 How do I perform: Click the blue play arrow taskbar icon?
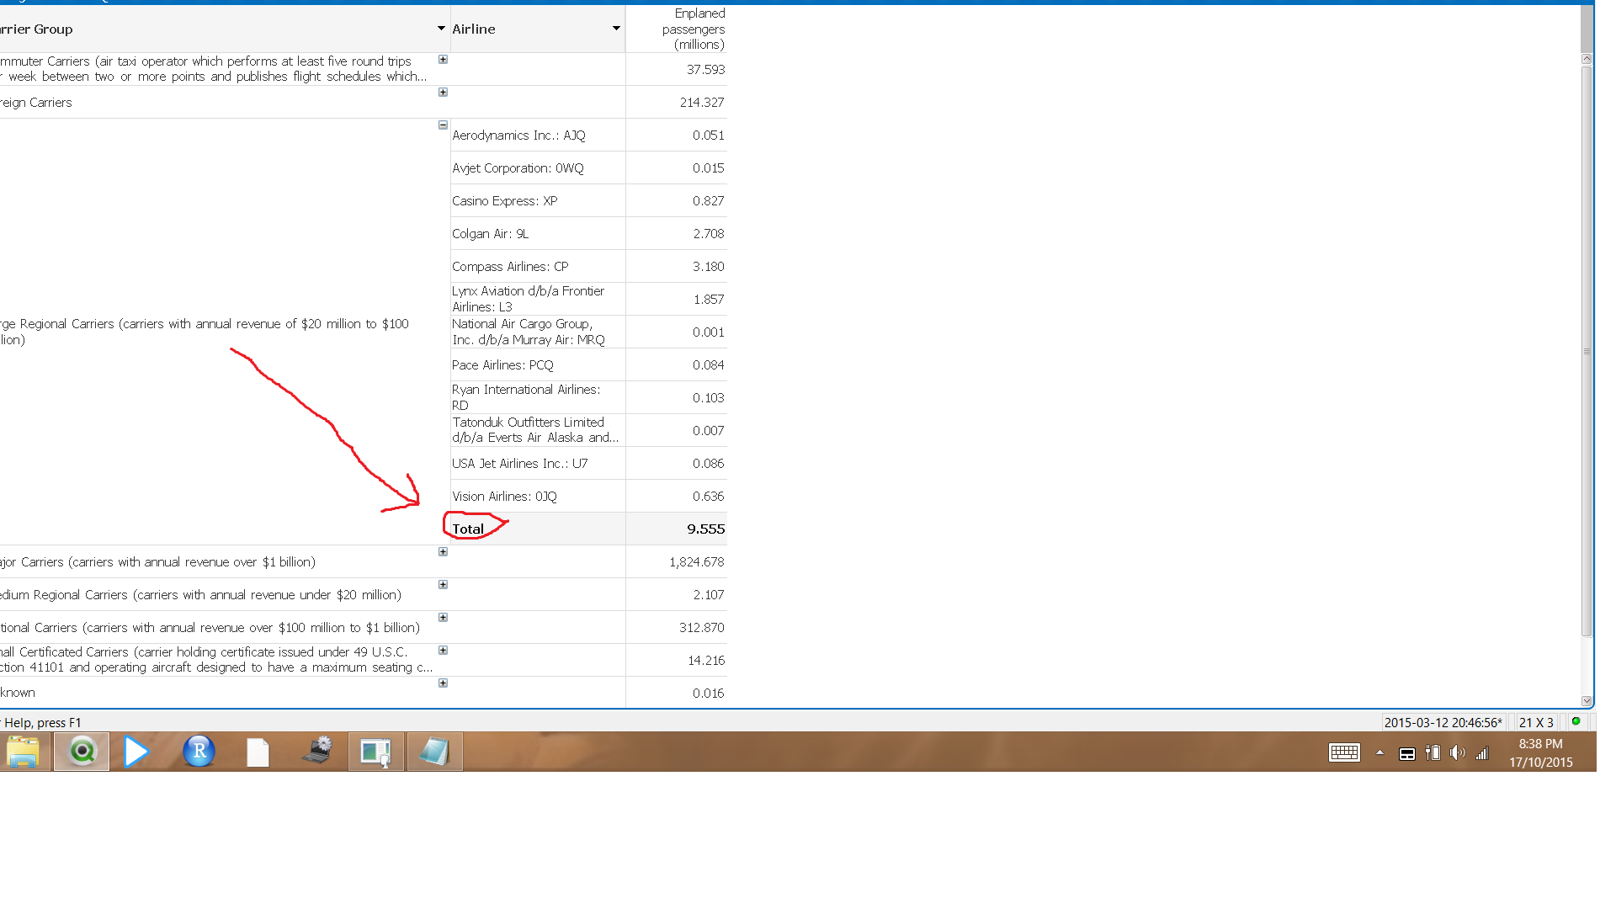(x=136, y=751)
